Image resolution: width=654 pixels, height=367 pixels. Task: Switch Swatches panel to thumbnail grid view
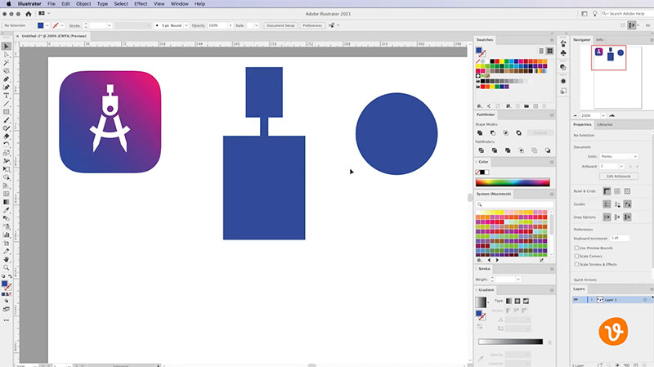[x=549, y=51]
